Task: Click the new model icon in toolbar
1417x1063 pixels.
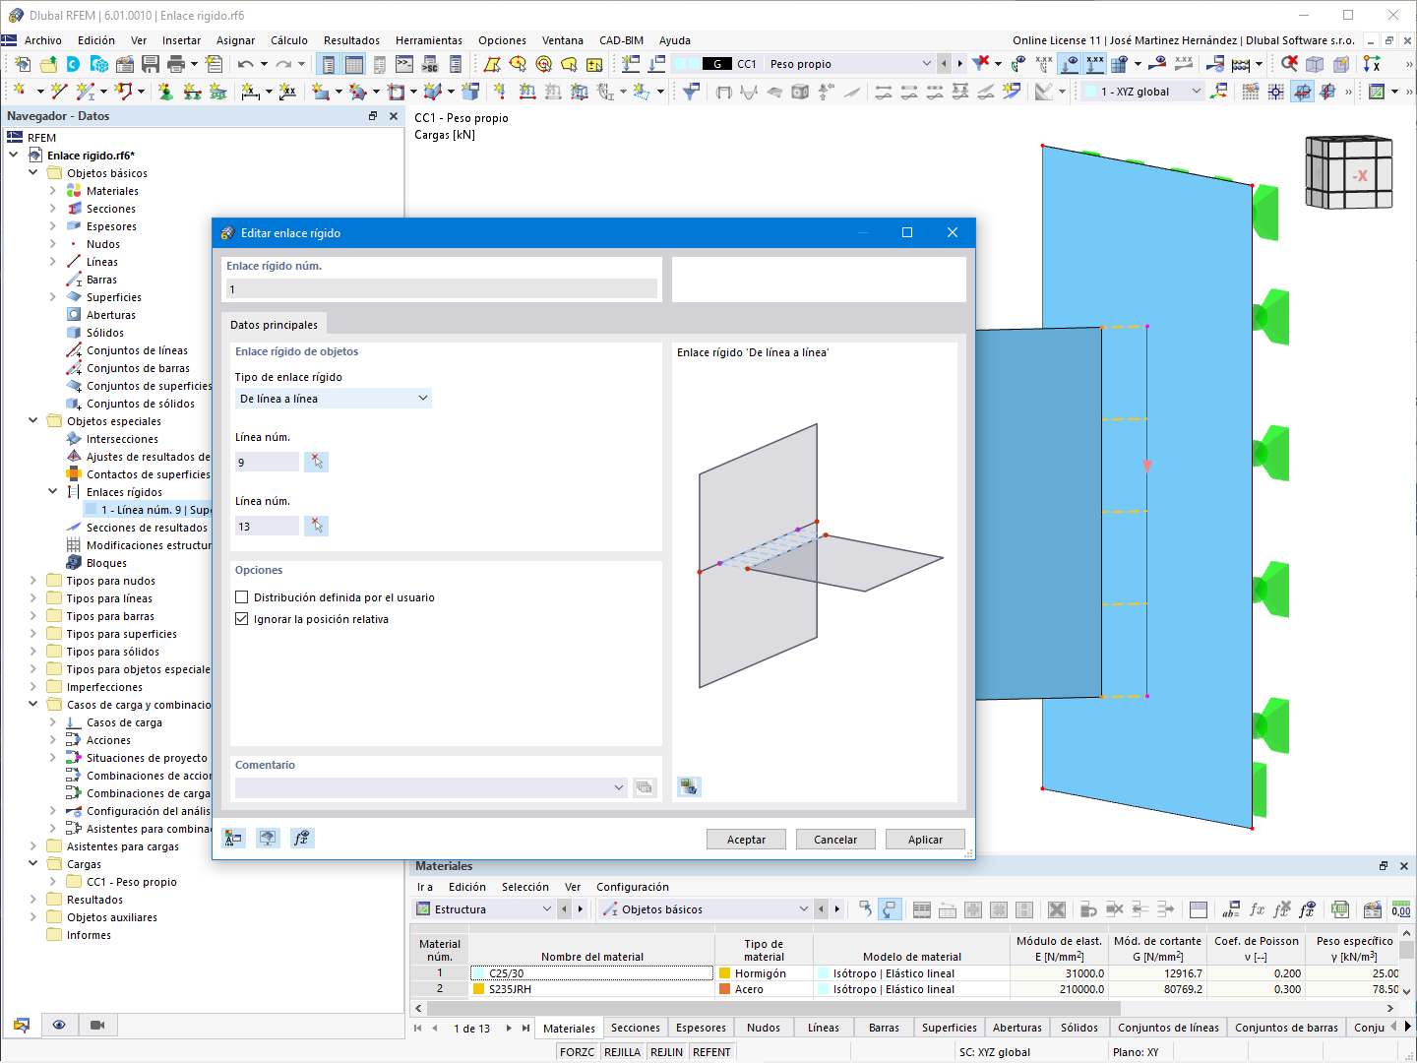Action: pyautogui.click(x=23, y=64)
